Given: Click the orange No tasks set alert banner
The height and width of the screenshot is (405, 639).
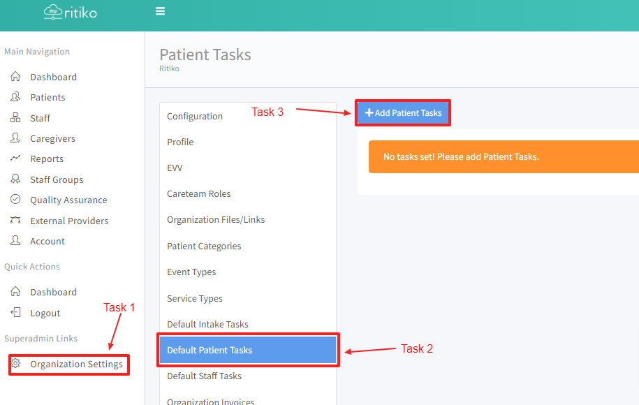Looking at the screenshot, I should pyautogui.click(x=503, y=156).
